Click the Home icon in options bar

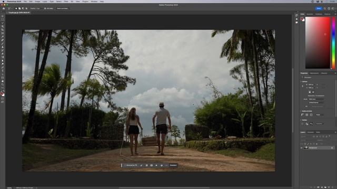click(4, 8)
